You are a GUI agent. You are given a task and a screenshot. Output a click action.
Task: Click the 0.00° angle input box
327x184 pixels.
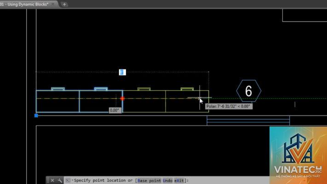[x=115, y=110]
